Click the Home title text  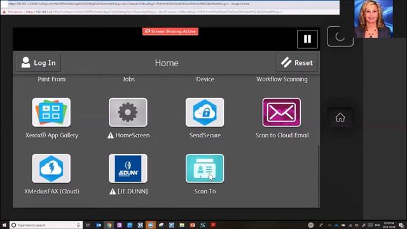point(167,63)
